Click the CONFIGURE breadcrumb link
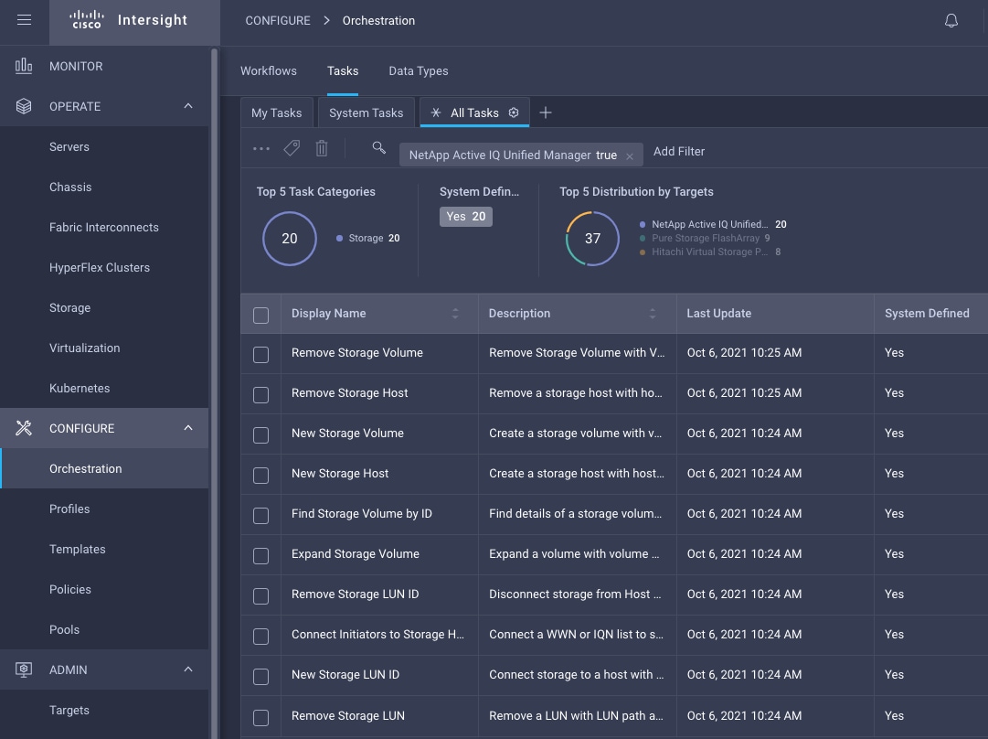This screenshot has width=988, height=739. pyautogui.click(x=278, y=20)
